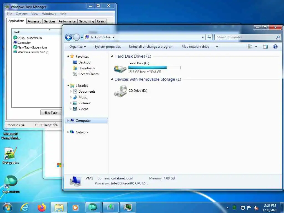Open recent pages dropdown next to navigation arrows
The image size is (284, 213).
[x=82, y=37]
